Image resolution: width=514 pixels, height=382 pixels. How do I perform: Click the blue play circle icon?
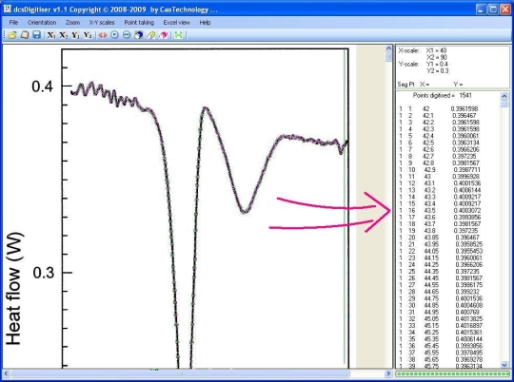click(x=114, y=35)
